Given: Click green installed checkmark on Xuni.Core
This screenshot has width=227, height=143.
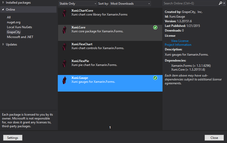Looking at the screenshot, I should [155, 27].
